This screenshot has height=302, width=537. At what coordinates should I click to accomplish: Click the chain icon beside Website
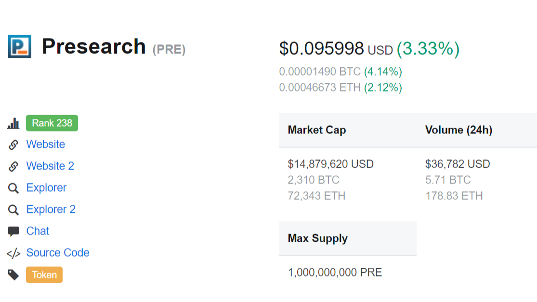tap(13, 144)
